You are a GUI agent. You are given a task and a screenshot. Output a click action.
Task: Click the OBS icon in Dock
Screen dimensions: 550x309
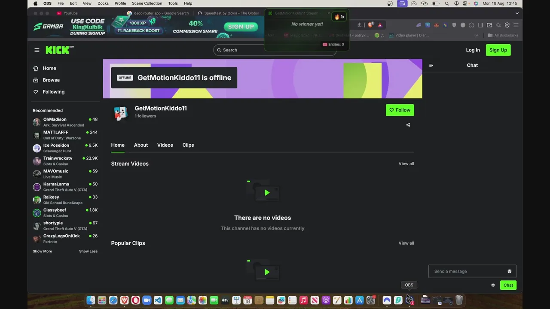click(x=409, y=300)
